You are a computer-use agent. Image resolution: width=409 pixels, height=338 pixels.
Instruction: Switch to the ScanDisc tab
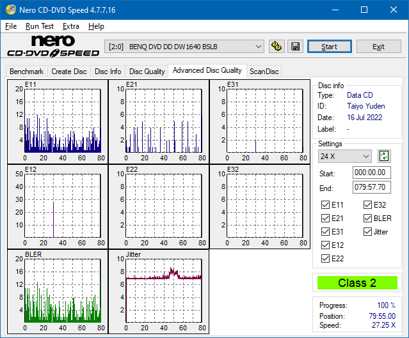264,72
